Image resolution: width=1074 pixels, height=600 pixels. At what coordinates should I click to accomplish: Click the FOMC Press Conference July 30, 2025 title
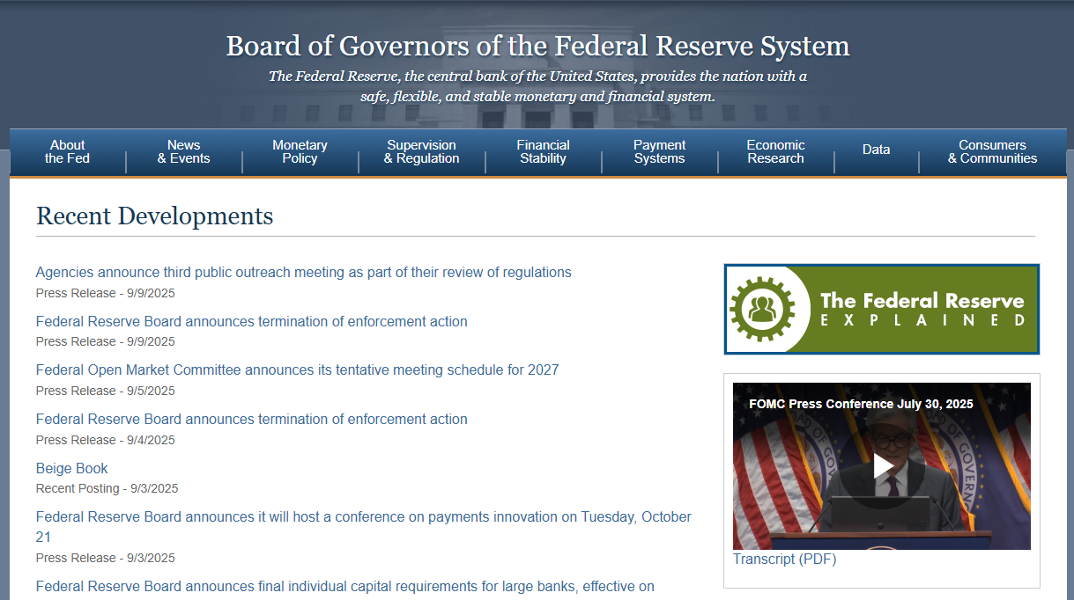[861, 405]
